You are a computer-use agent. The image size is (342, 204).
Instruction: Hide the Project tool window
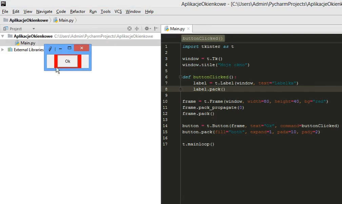point(156,29)
